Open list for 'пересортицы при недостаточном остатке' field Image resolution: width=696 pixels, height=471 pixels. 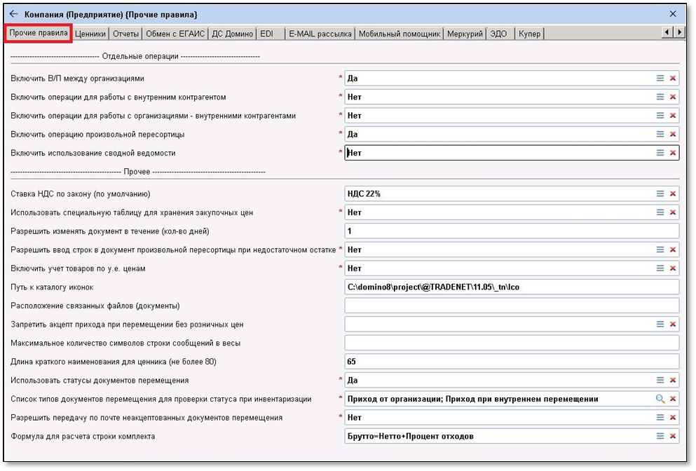660,250
